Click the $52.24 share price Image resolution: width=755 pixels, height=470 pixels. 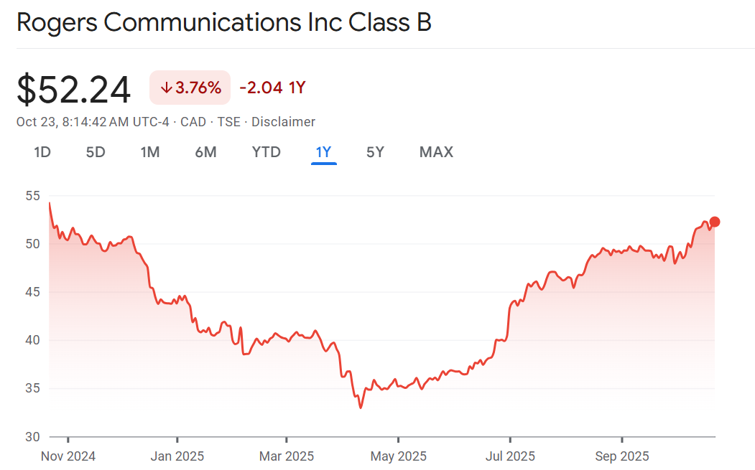pyautogui.click(x=74, y=90)
